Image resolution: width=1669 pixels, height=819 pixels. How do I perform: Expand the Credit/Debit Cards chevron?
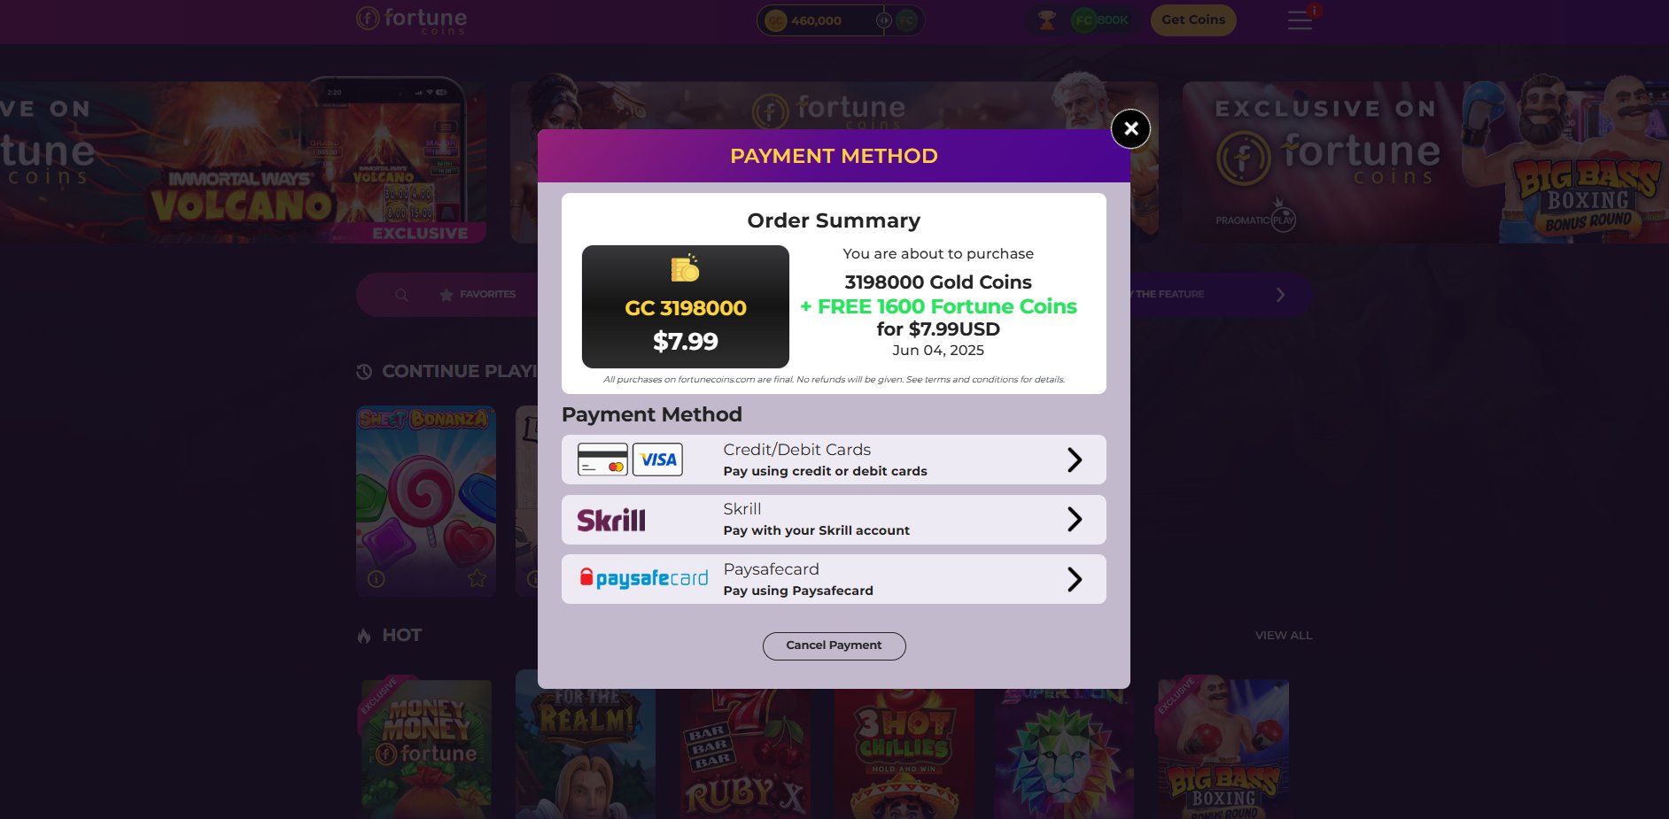pyautogui.click(x=1075, y=460)
